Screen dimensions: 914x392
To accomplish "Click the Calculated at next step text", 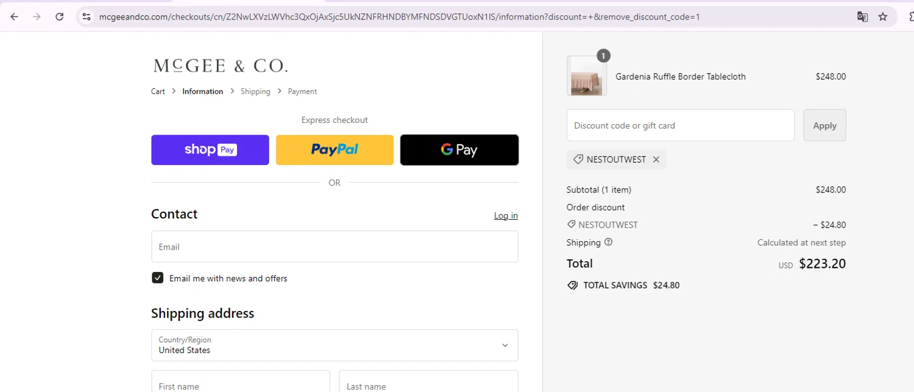I will click(801, 242).
